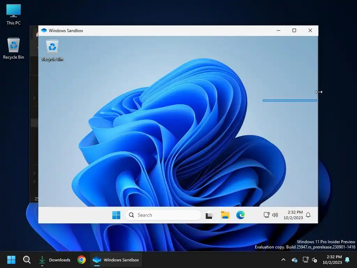357x268 pixels.
Task: Click the Windows Sandbox taskbar button
Action: pos(116,260)
